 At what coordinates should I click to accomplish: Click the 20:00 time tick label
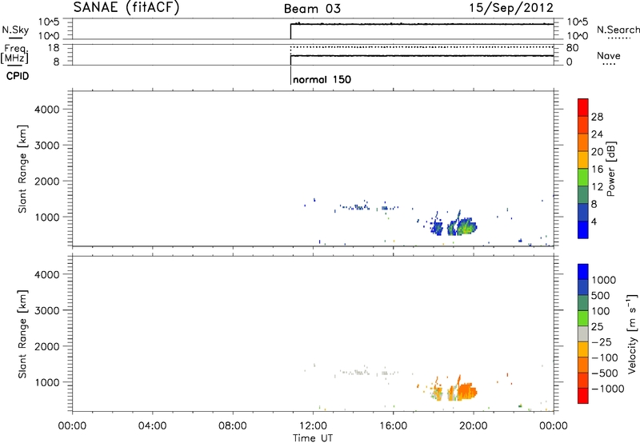(474, 426)
